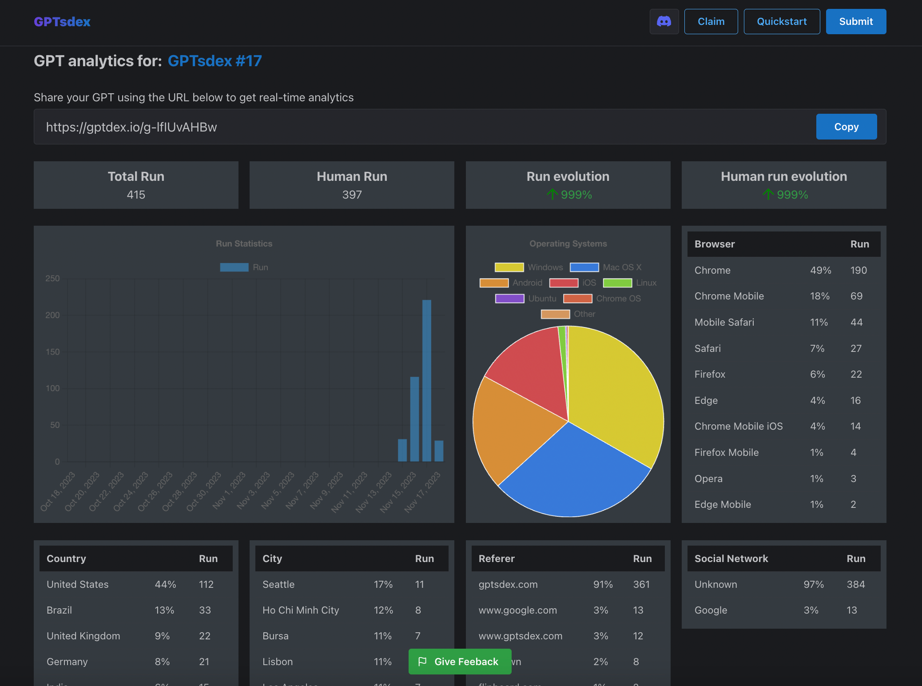Toggle the Chrome OS legend swatch
The image size is (922, 686).
click(578, 298)
